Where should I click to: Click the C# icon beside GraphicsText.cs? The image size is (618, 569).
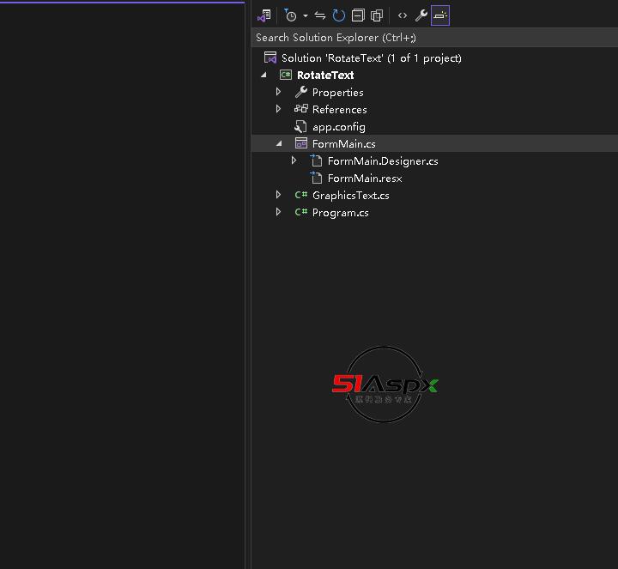click(301, 195)
